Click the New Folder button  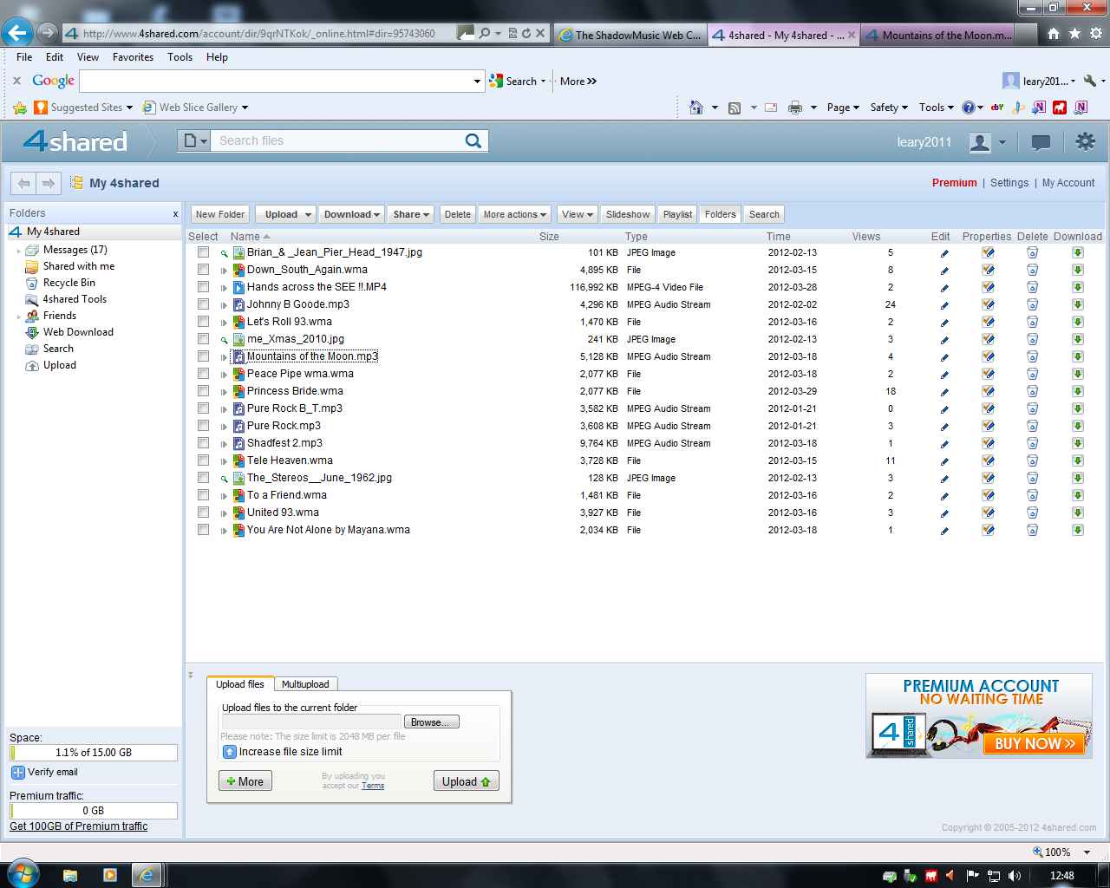point(220,214)
